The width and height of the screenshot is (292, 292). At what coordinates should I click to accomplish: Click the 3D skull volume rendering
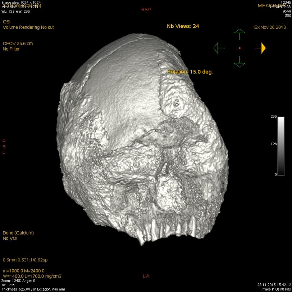(x=144, y=144)
